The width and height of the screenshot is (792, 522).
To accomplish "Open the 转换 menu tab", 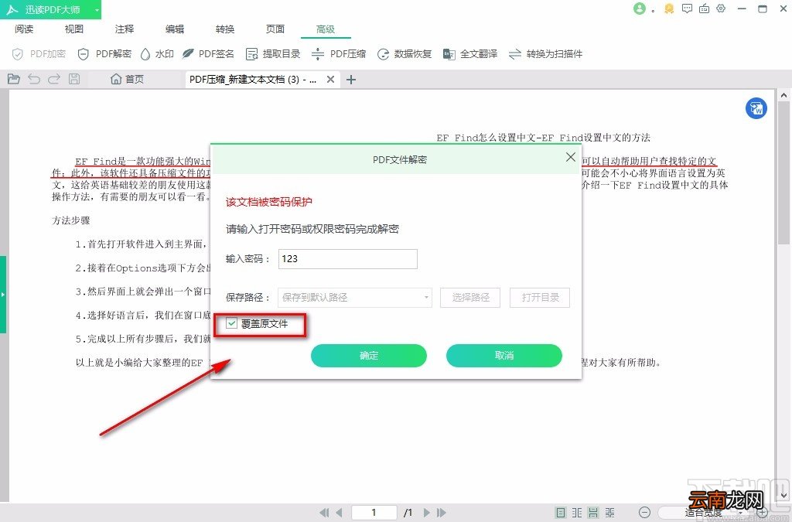I will (225, 29).
